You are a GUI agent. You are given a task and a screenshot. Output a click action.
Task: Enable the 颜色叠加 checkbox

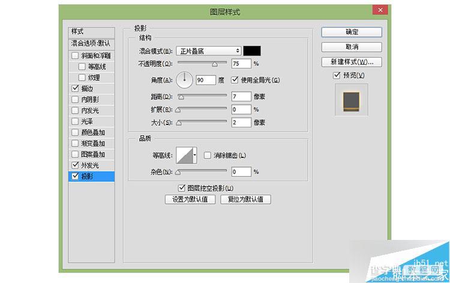75,132
